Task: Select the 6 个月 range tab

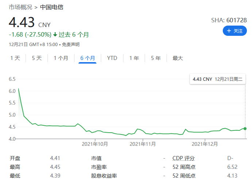Action: [x=88, y=58]
